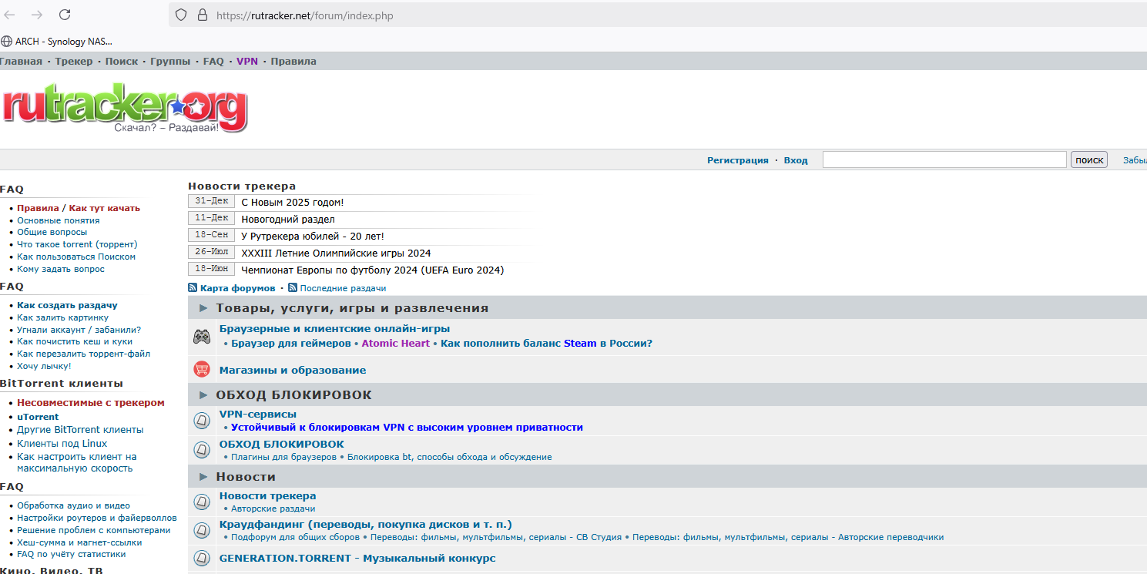This screenshot has height=574, width=1147.
Task: Open the Как тут качать sidebar link
Action: 105,208
